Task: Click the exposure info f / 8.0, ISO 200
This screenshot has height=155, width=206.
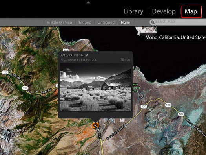Action: pos(79,60)
